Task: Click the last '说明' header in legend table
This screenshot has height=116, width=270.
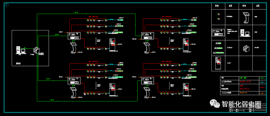Action: [x=257, y=6]
